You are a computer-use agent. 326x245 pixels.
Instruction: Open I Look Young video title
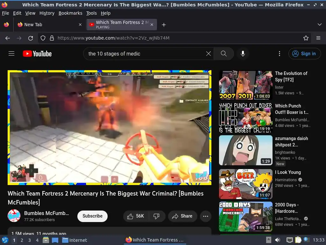[x=288, y=172]
